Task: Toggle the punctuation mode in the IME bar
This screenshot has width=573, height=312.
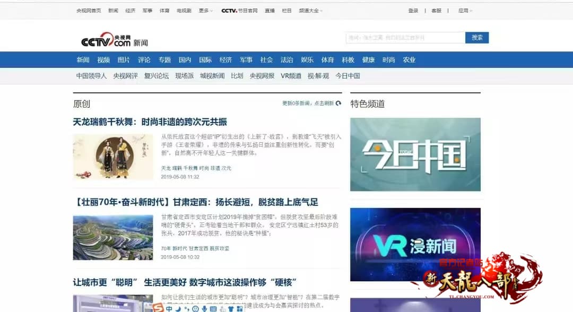Action: pos(187,309)
